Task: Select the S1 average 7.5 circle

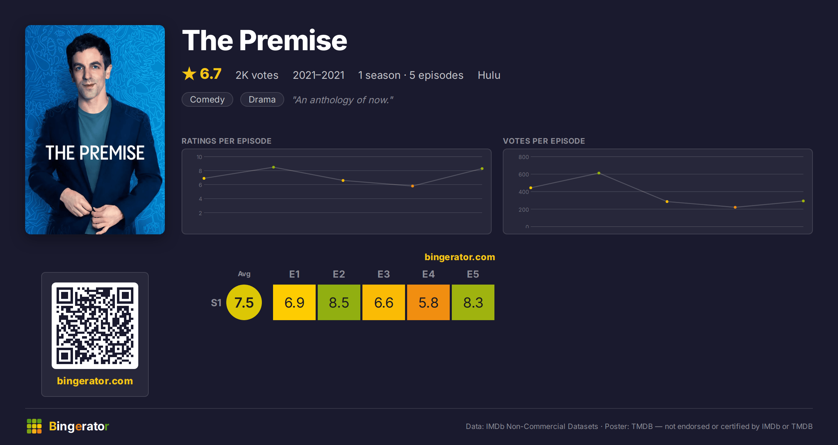Action: [244, 302]
